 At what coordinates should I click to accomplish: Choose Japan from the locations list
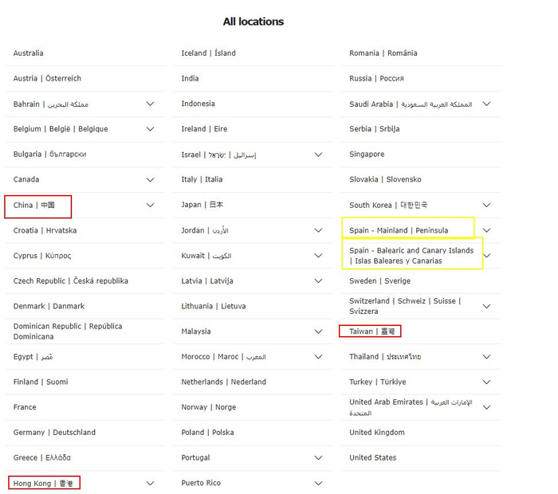202,205
